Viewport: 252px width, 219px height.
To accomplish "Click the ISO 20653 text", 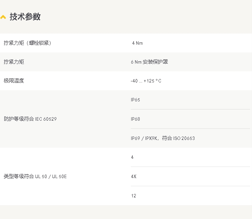I will [184, 138].
